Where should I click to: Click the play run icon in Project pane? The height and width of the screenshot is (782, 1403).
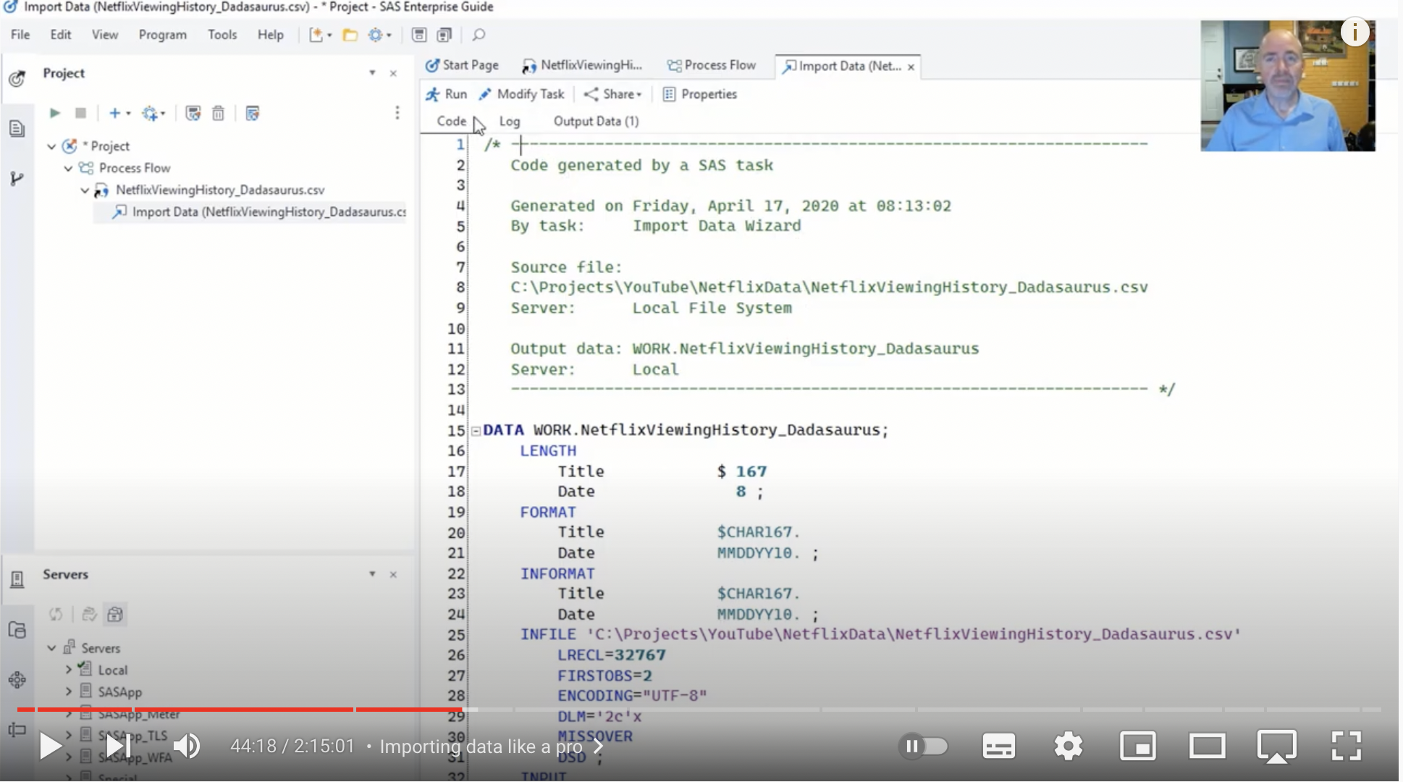[54, 113]
